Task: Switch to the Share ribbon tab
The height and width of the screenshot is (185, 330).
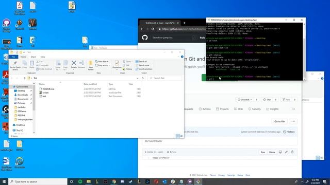Action: pyautogui.click(x=33, y=57)
